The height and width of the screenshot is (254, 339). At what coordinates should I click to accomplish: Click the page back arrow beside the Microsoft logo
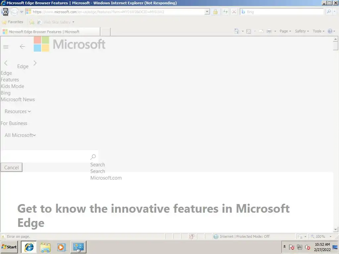(x=22, y=46)
